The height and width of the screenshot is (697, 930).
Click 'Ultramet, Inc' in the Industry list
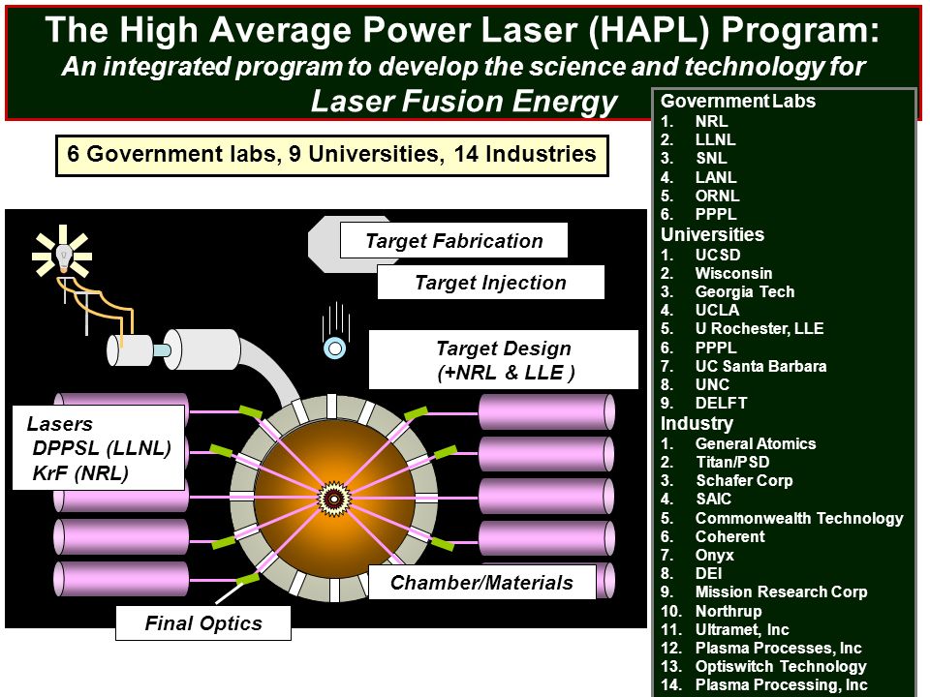click(742, 629)
